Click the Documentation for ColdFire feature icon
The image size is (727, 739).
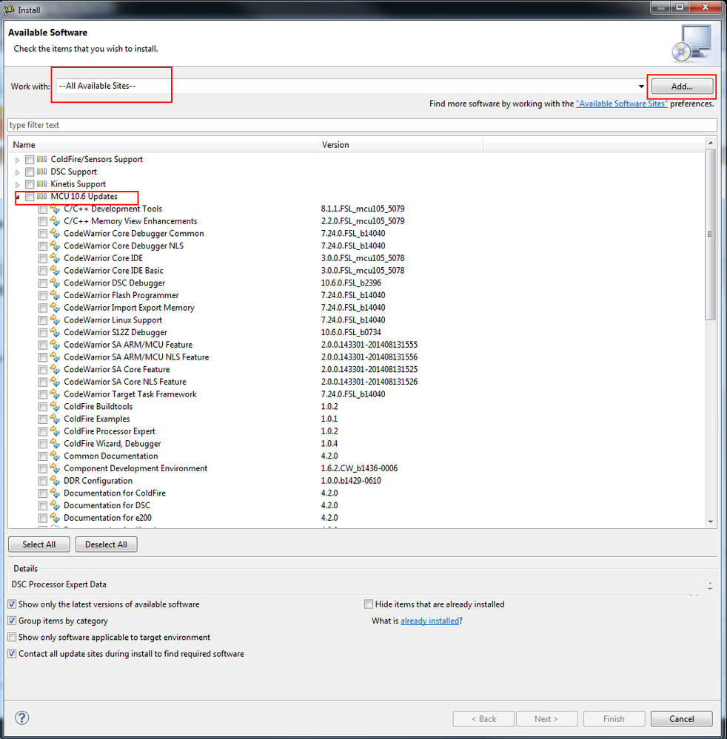point(56,493)
